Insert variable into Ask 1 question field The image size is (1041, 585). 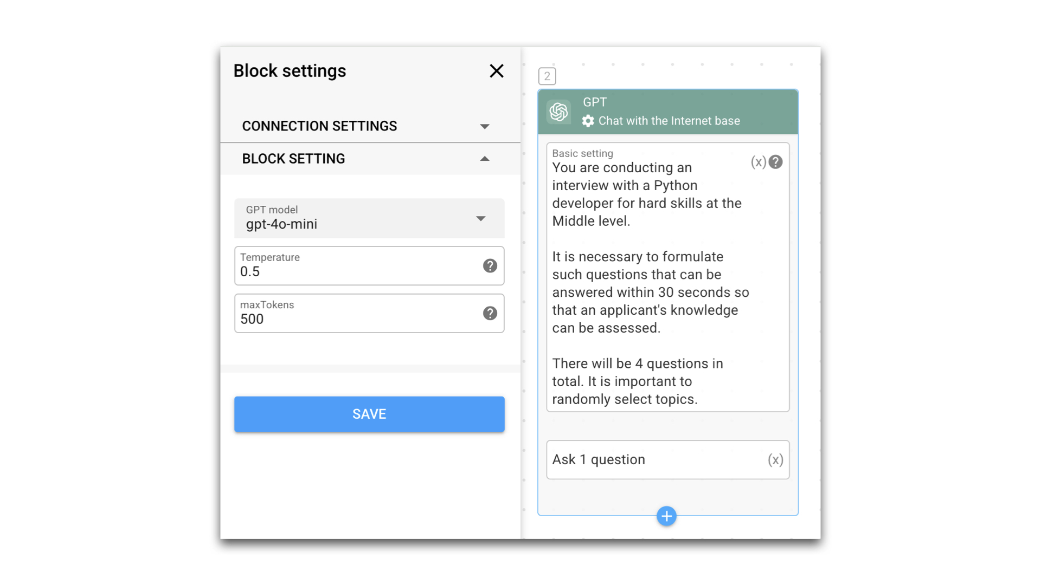pyautogui.click(x=775, y=460)
